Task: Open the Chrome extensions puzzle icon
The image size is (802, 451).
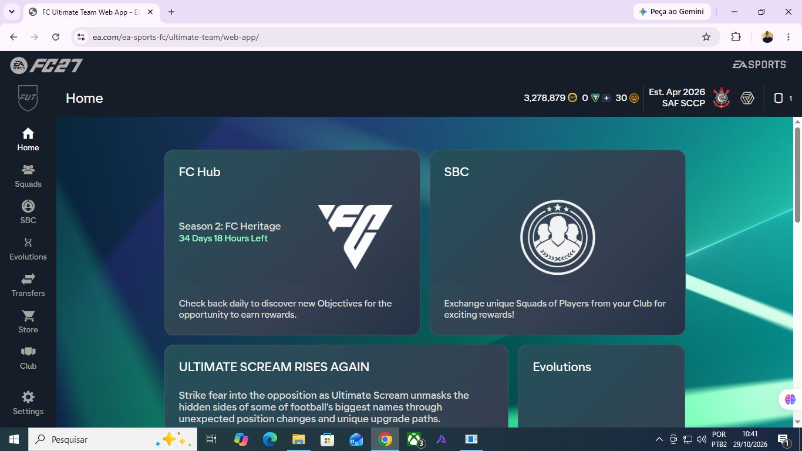Action: click(736, 37)
